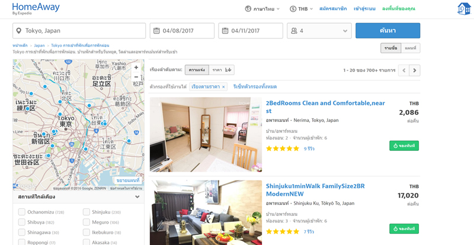Open the guests count dropdown showing 4
Screen dimensions: 474x245
(x=319, y=31)
